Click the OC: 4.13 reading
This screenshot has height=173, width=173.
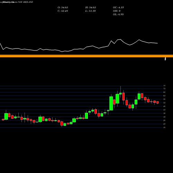118,8
